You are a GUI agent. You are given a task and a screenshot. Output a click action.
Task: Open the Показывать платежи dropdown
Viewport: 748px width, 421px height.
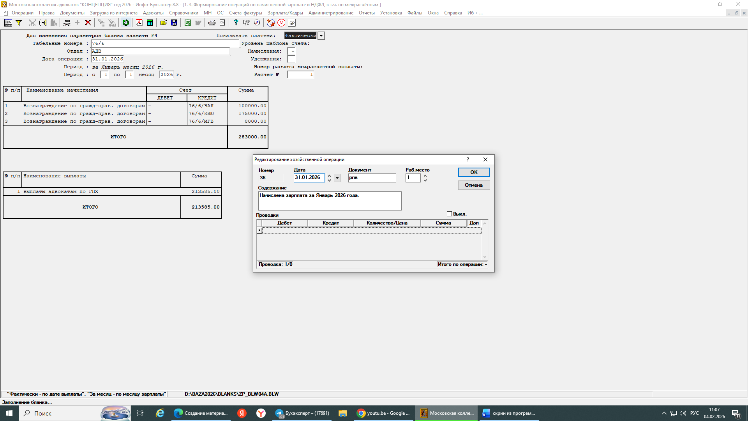pyautogui.click(x=321, y=36)
